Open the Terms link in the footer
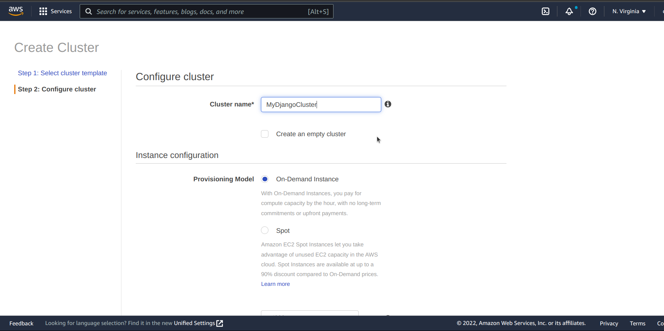Image resolution: width=664 pixels, height=331 pixels. (637, 323)
